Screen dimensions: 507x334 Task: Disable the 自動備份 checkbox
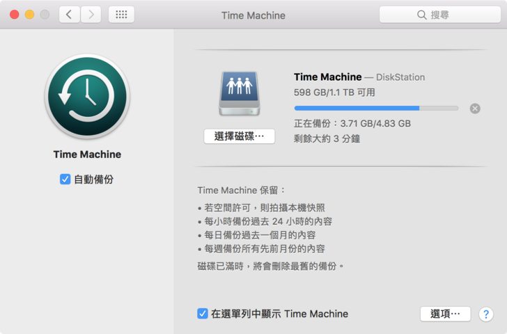[x=65, y=180]
